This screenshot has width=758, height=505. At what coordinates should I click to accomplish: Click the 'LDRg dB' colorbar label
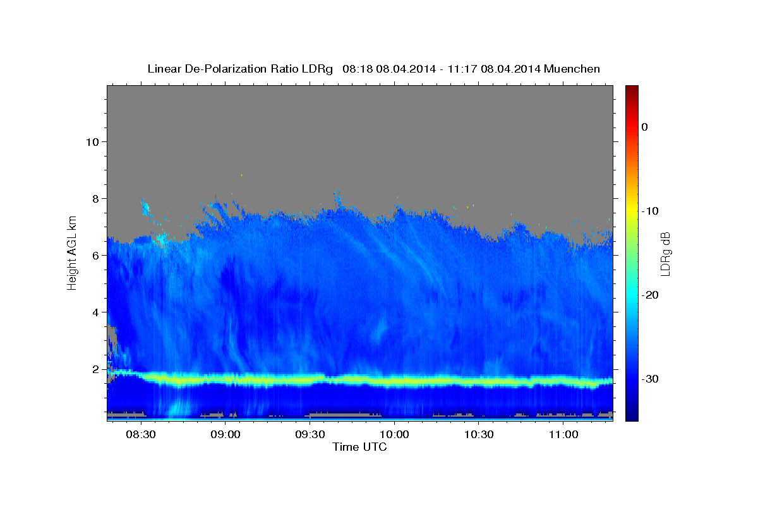[665, 254]
